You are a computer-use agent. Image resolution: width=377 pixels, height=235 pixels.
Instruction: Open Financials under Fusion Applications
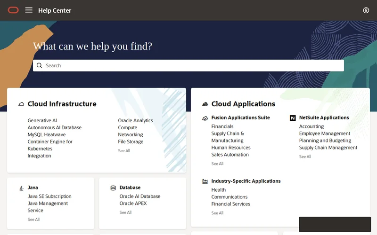[x=222, y=126]
